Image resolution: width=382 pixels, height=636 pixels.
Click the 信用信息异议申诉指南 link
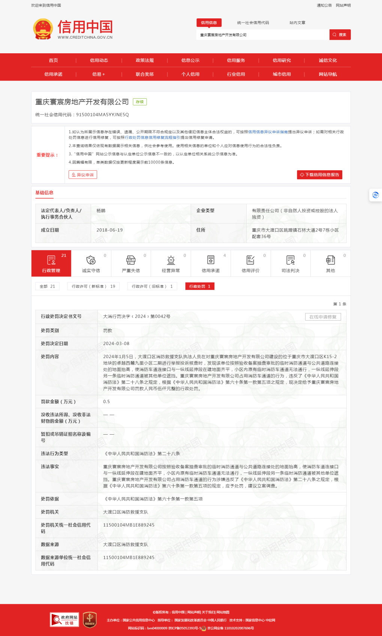[268, 132]
